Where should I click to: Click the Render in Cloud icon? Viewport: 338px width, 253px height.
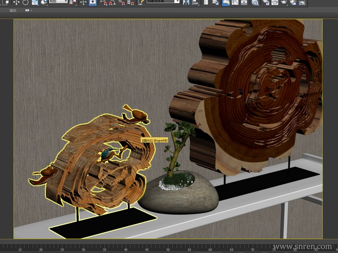[x=293, y=2]
